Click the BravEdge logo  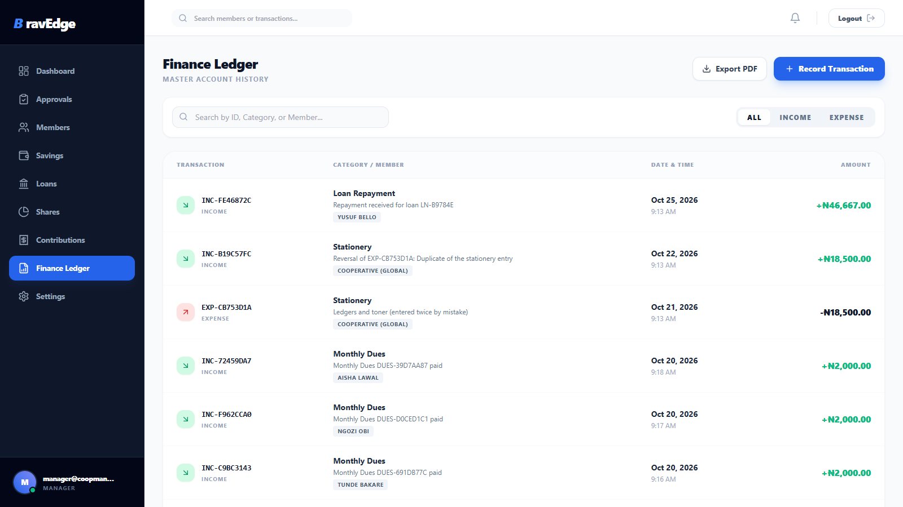[45, 24]
